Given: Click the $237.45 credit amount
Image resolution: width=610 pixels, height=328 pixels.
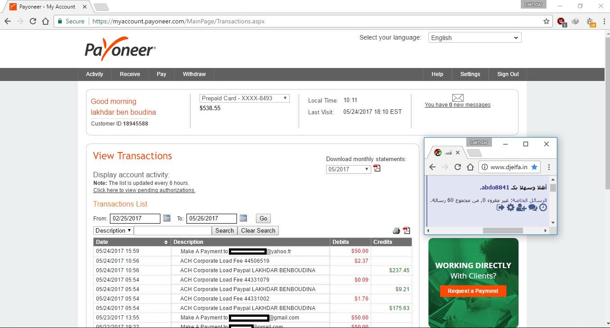Looking at the screenshot, I should [399, 270].
